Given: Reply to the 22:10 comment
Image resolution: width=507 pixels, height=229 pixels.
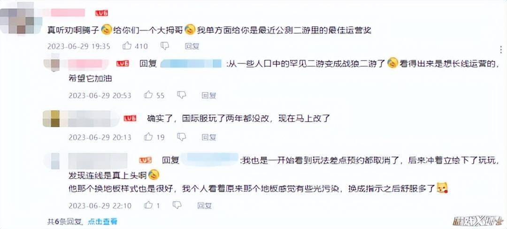Looking at the screenshot, I should [205, 206].
